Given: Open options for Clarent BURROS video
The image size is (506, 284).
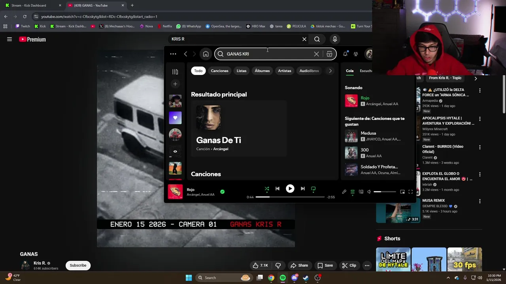Looking at the screenshot, I should click(x=480, y=147).
